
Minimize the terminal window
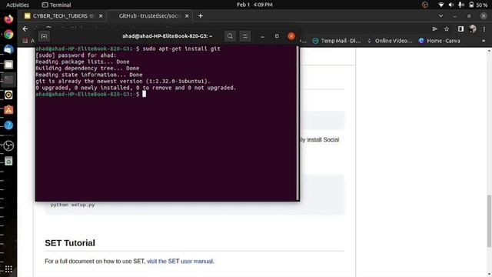coord(262,36)
